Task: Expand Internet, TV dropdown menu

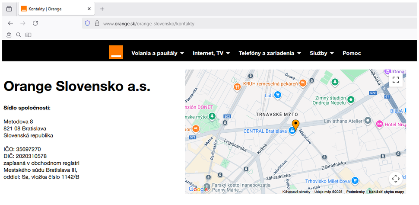Action: 212,53
